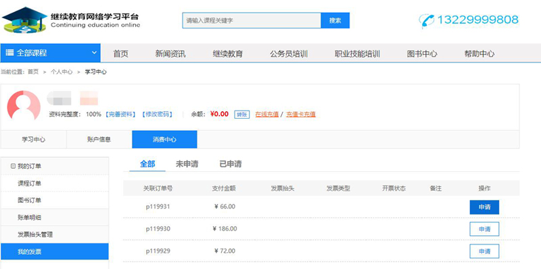Switch to the 未申请 tab
The width and height of the screenshot is (541, 269).
[x=187, y=164]
